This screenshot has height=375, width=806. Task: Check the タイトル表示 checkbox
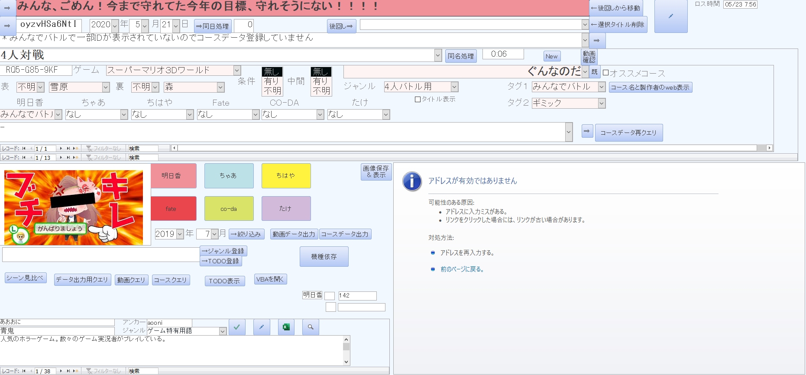418,100
